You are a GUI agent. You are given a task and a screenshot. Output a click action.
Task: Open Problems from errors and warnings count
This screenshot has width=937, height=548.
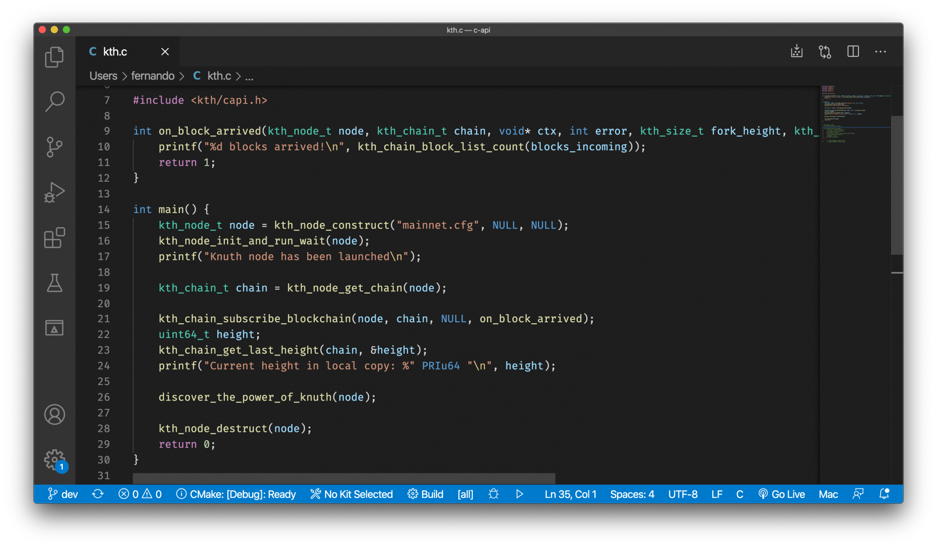click(x=140, y=494)
